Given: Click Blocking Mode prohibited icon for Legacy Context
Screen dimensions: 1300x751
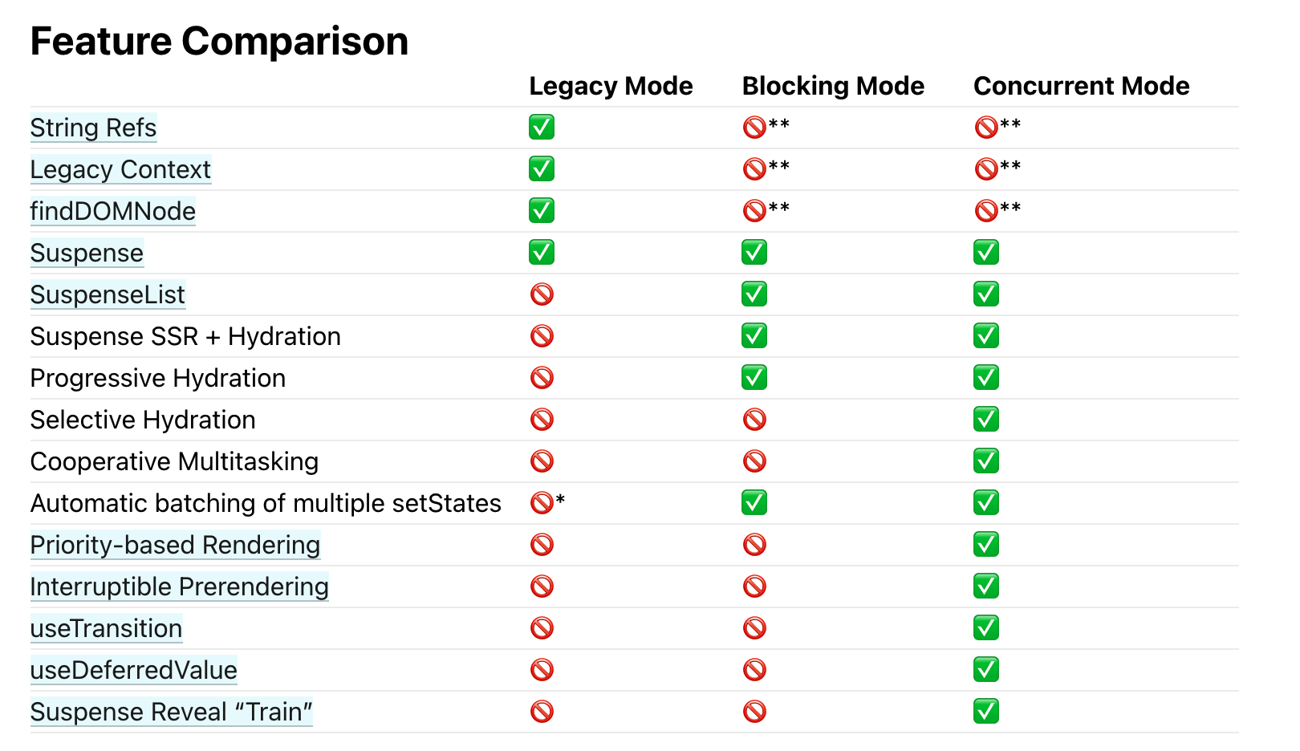Looking at the screenshot, I should [754, 169].
